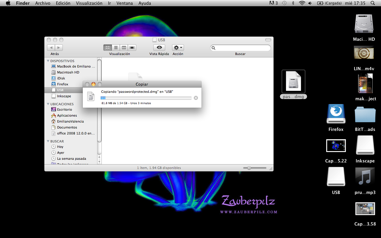Open Spotlight magnifier in menu bar
Image resolution: width=381 pixels, height=238 pixels.
(373, 3)
